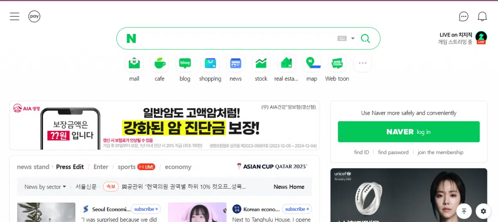Screen dimensions: 498x222
Task: Click the Naver Pay icon
Action: coord(34,16)
